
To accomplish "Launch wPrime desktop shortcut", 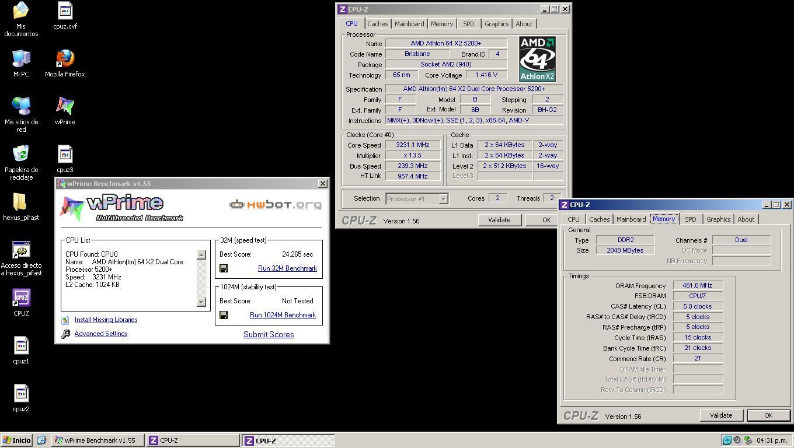I will click(x=65, y=111).
